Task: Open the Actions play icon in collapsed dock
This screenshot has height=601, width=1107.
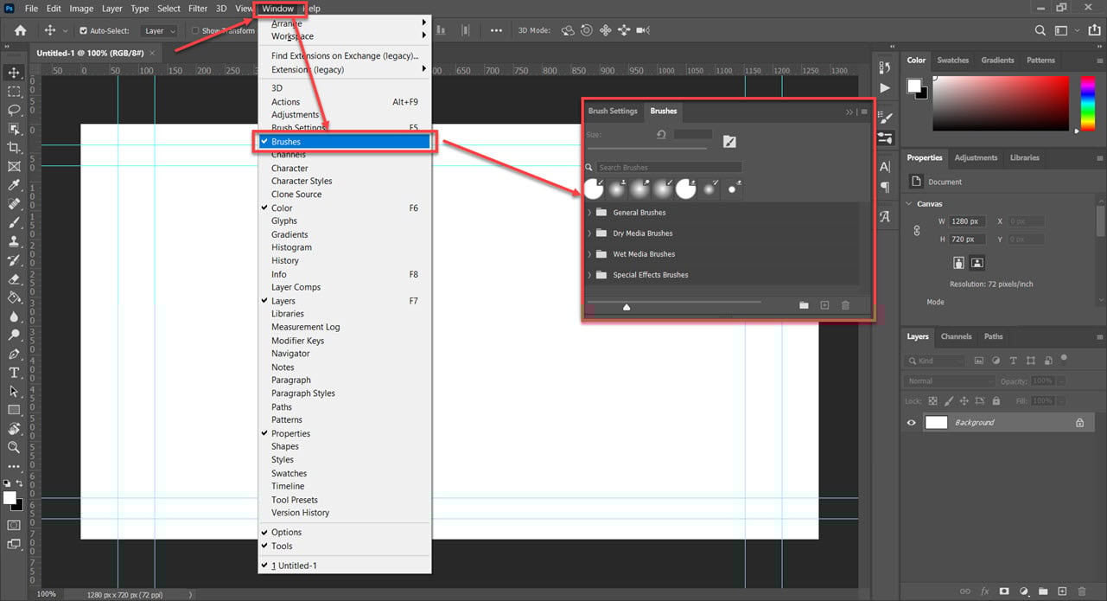Action: pyautogui.click(x=884, y=88)
